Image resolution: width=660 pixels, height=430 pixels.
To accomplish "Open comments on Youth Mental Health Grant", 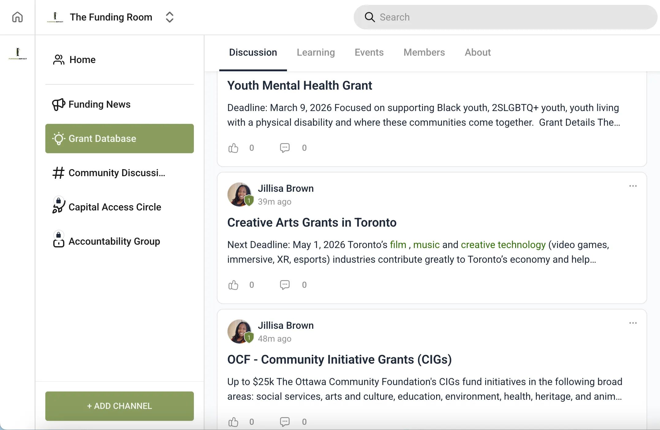I will 285,148.
